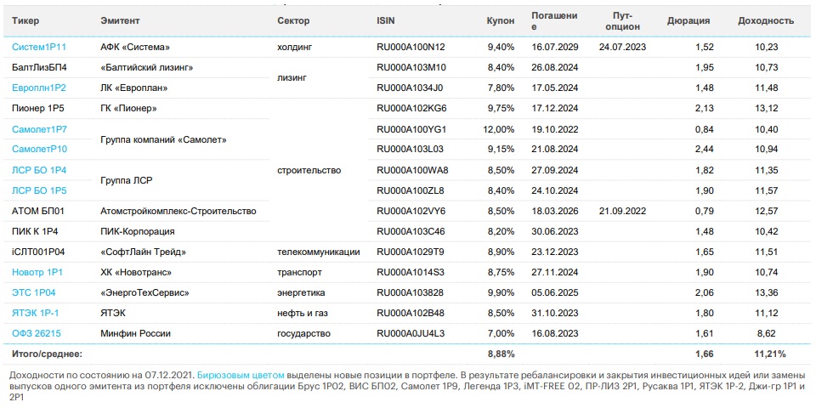
Task: Select issuer «СофтЛайн Трейд»
Action: [x=143, y=252]
